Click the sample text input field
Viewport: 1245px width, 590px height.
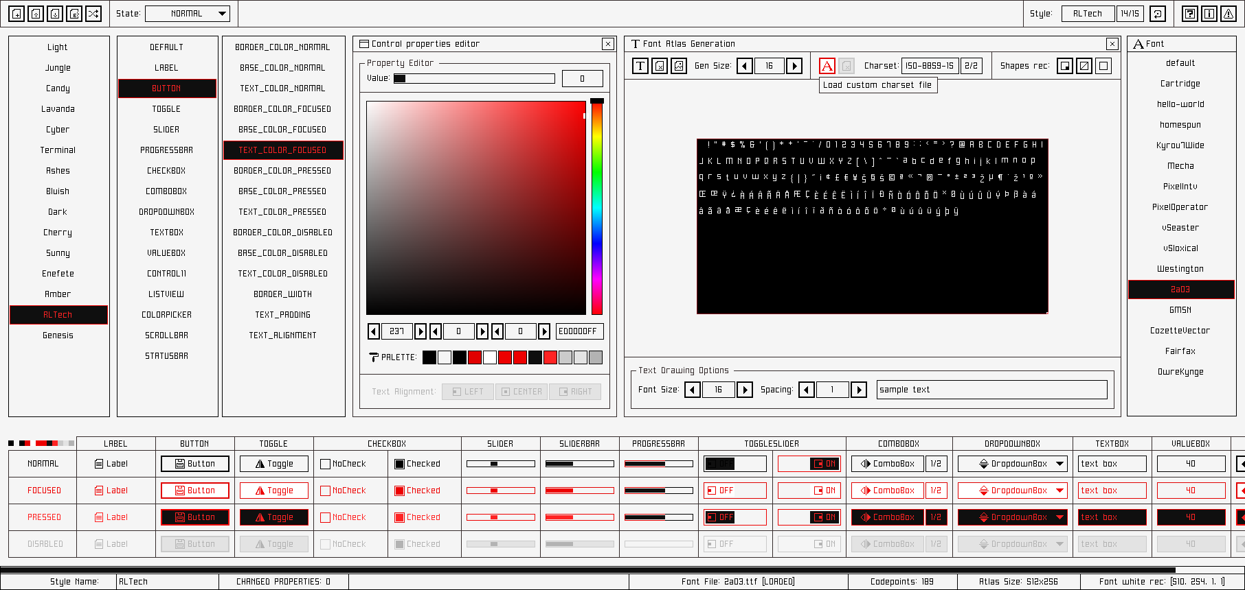coord(991,390)
